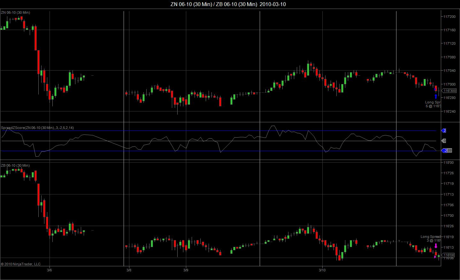Click the 117'13 price label on ZB axis
The image size is (460, 280).
tap(448, 194)
